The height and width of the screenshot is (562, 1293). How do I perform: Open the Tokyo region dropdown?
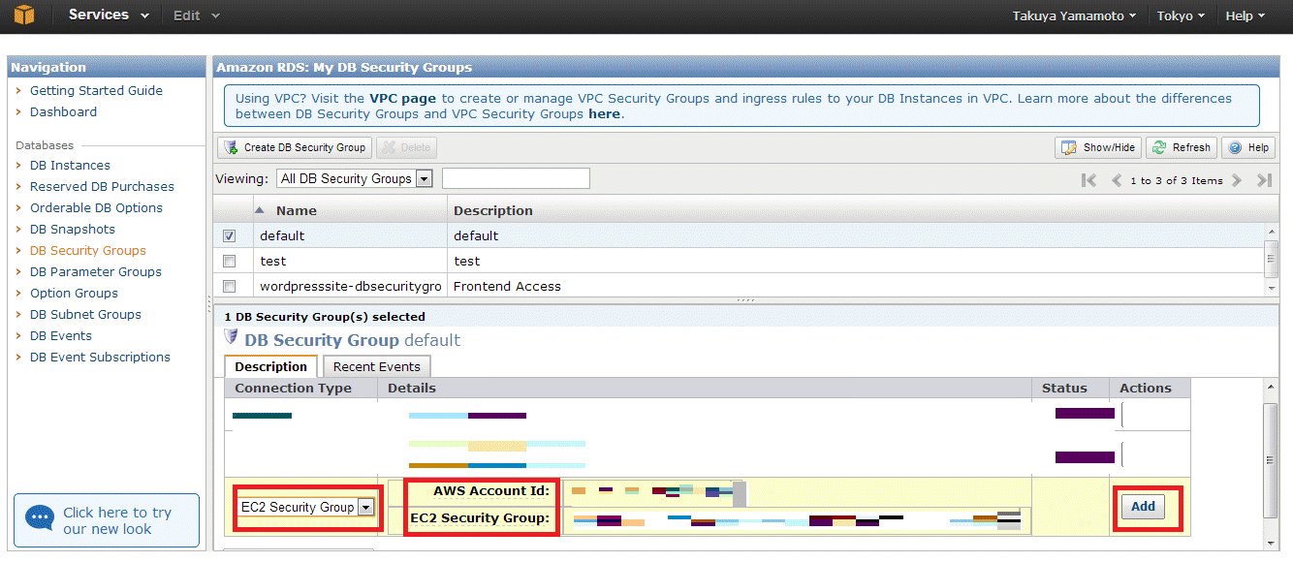tap(1181, 16)
